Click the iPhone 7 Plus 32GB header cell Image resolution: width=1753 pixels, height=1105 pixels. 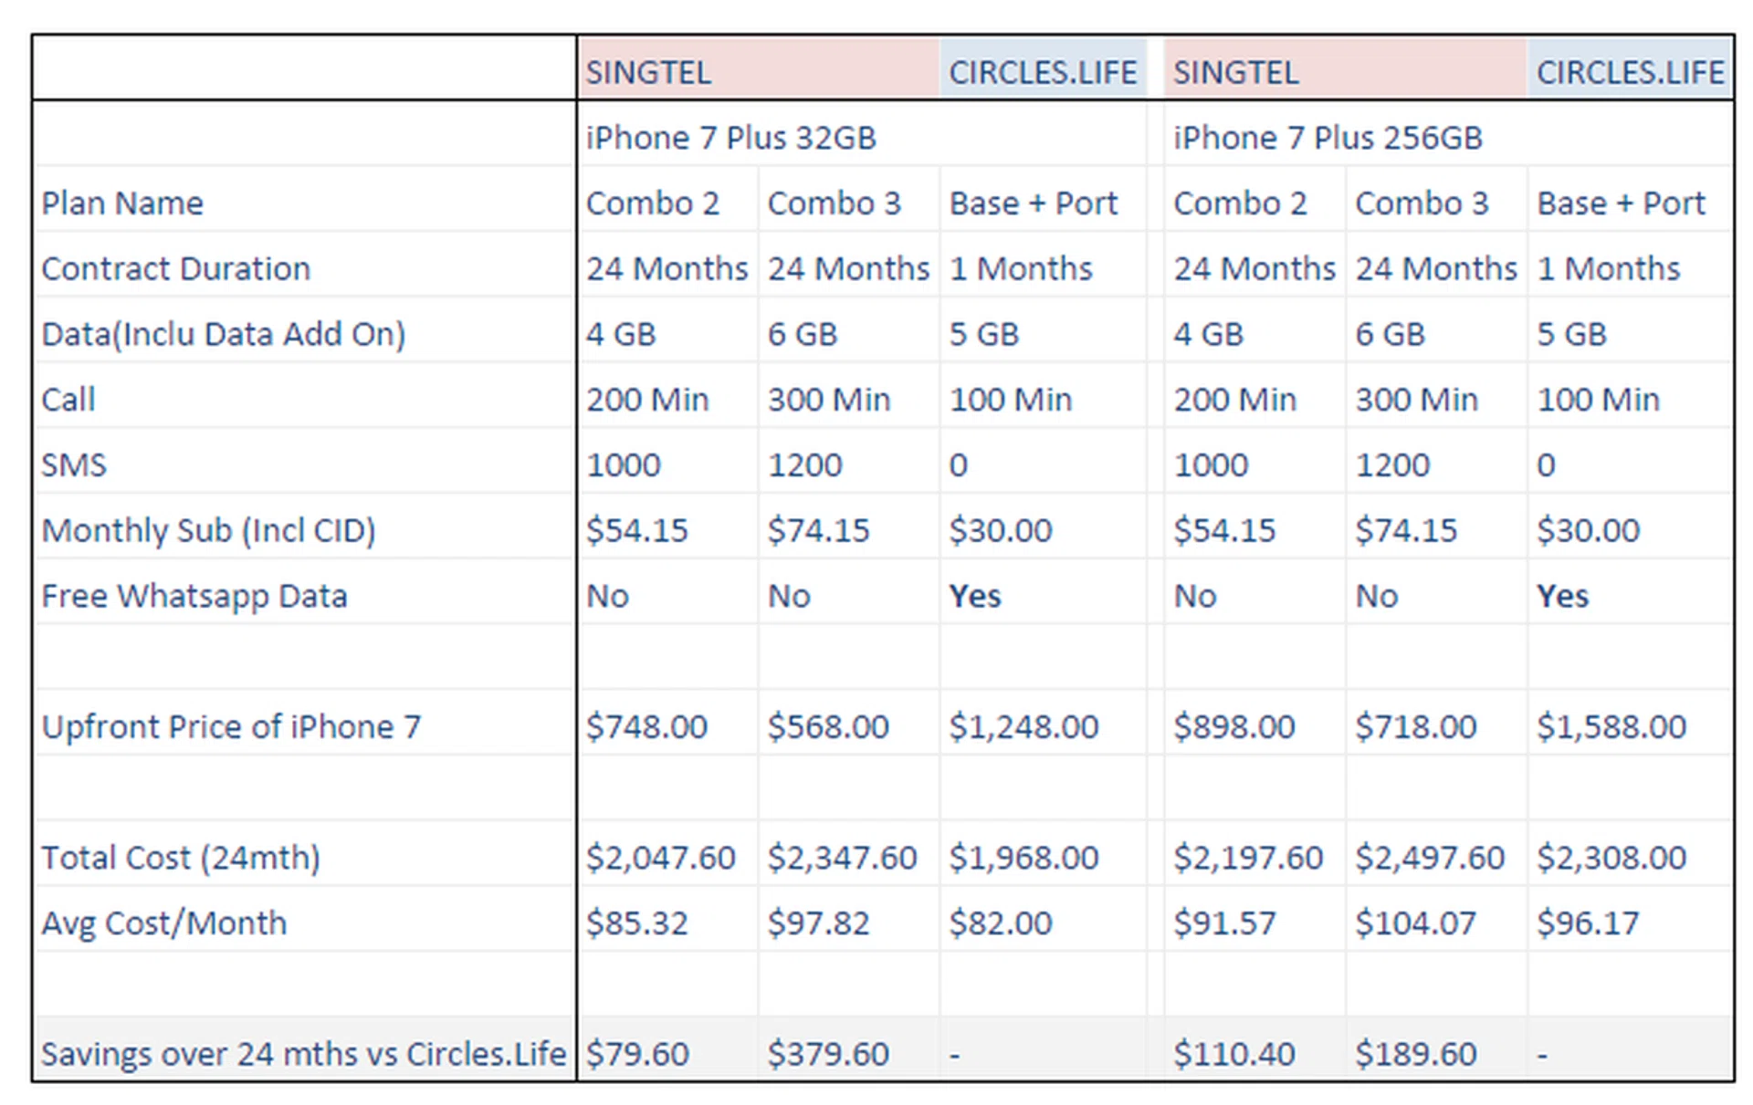coord(730,138)
